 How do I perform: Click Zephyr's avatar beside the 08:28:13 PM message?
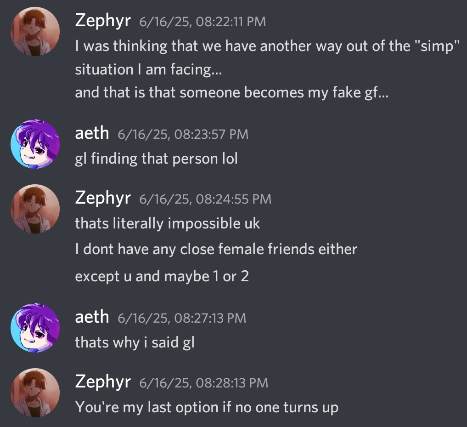tap(35, 393)
